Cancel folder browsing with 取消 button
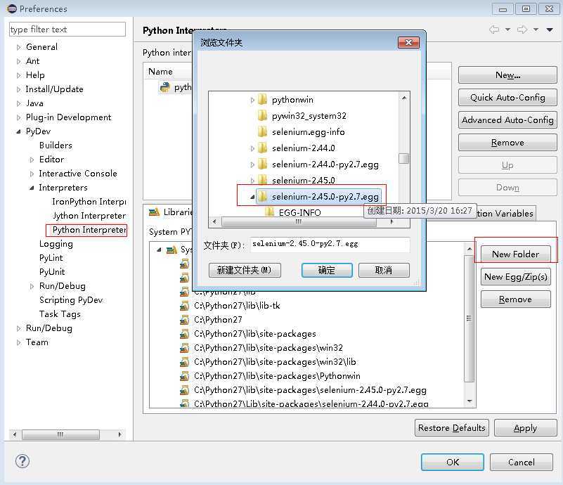Viewport: 563px width, 485px height. (x=384, y=270)
